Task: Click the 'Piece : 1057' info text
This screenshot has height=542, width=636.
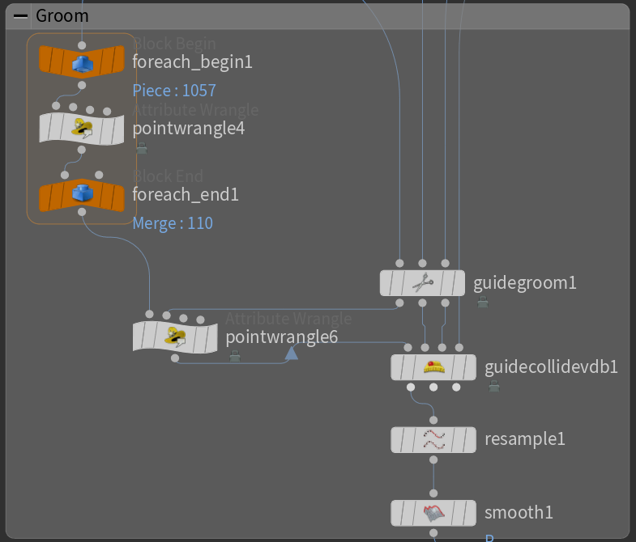Action: (x=174, y=91)
